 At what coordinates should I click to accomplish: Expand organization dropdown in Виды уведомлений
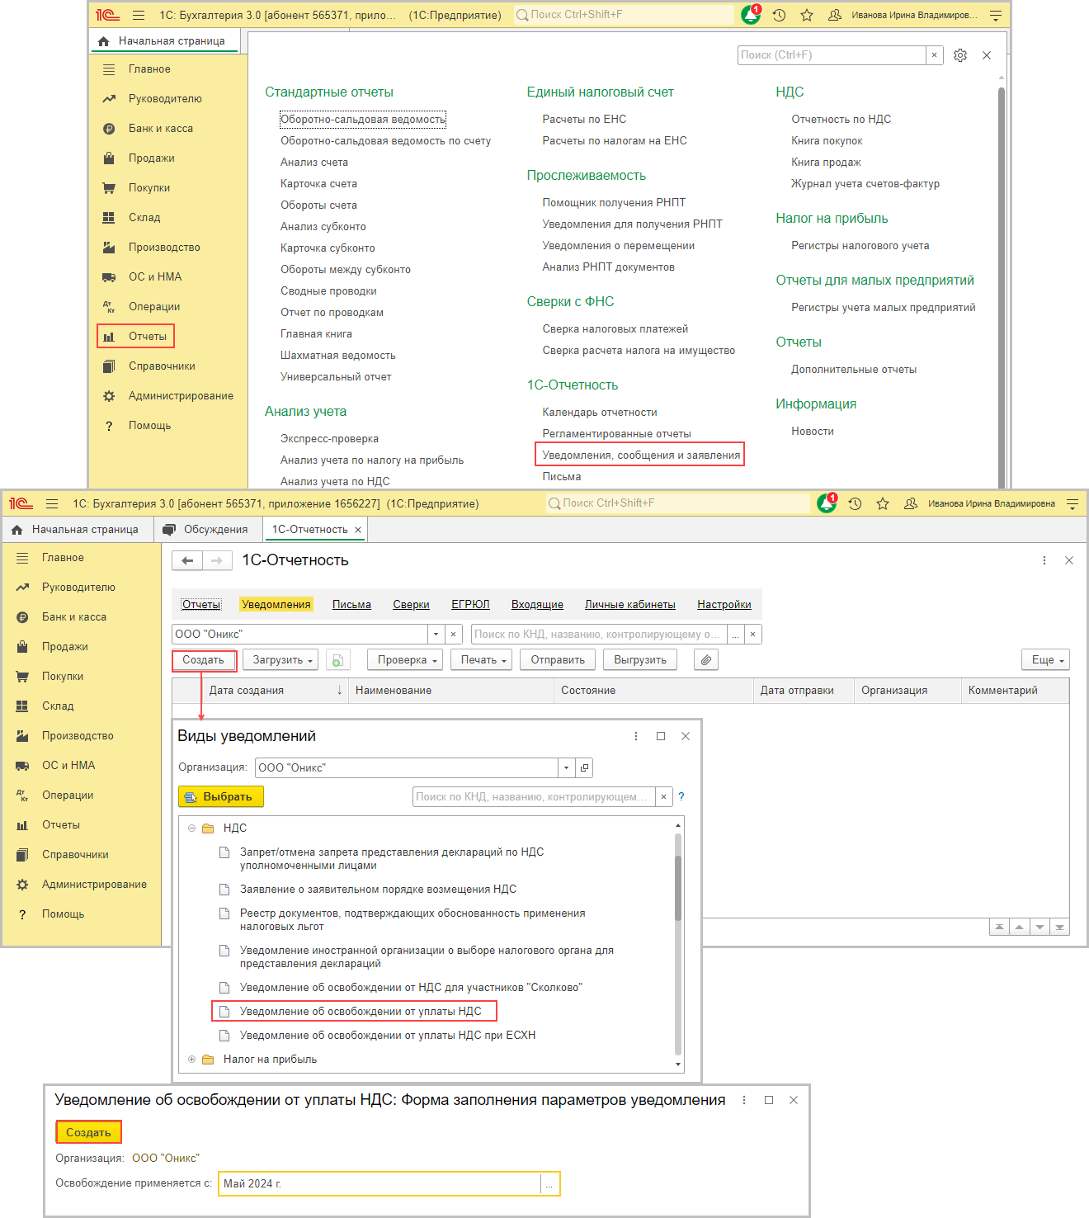[566, 768]
